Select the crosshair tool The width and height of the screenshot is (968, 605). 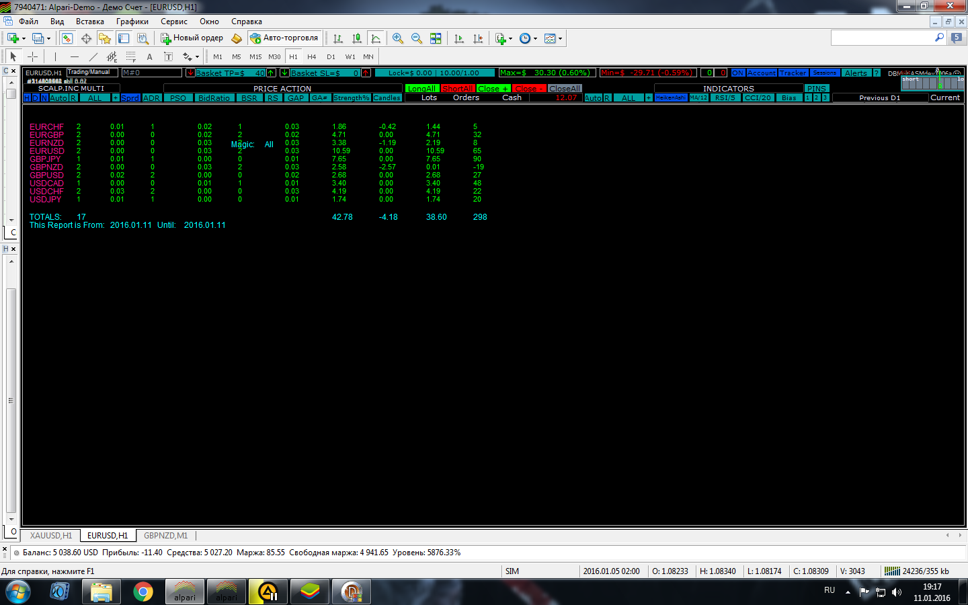[x=32, y=56]
